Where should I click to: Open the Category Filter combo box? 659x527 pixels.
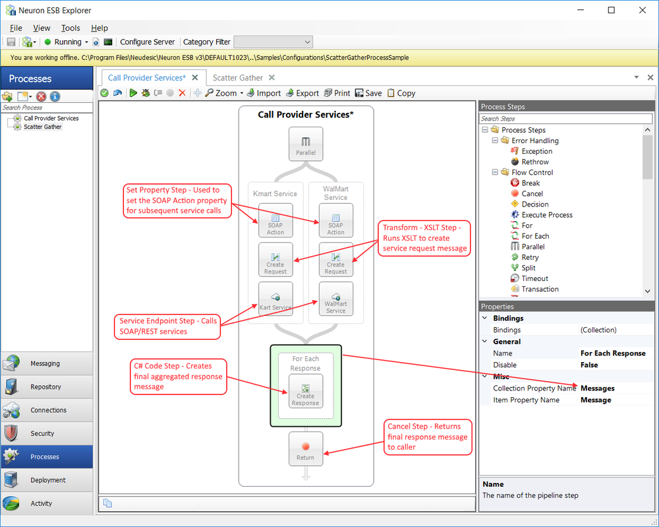(273, 42)
